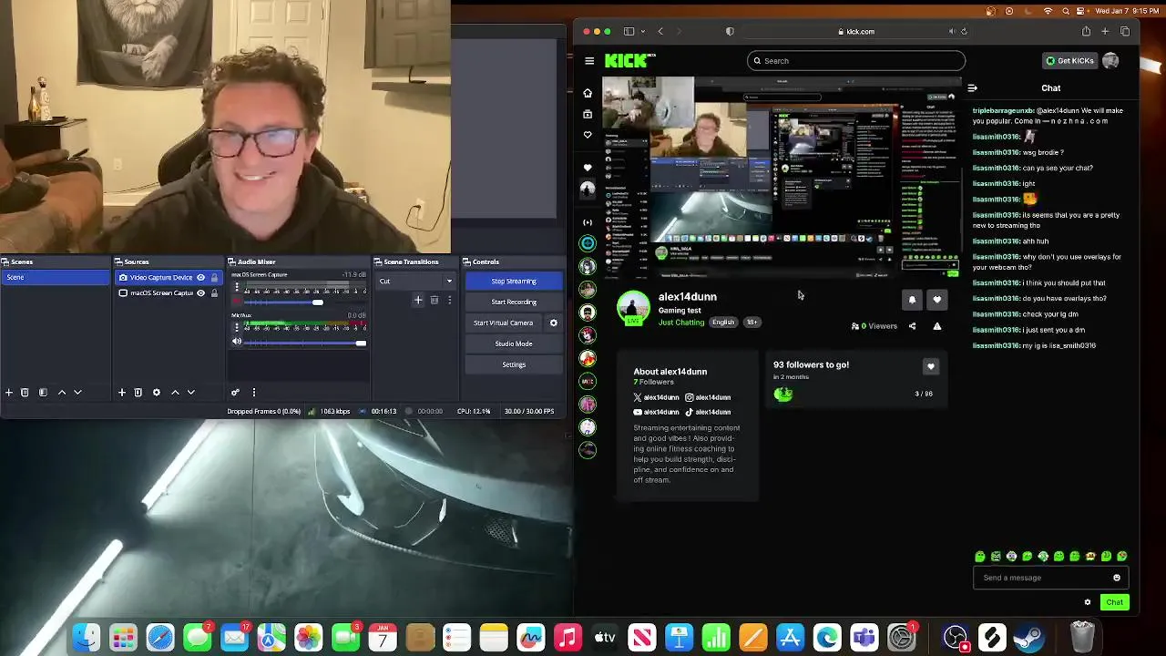Select the Scene item in Scenes list
Viewport: 1166px width, 656px height.
(56, 277)
